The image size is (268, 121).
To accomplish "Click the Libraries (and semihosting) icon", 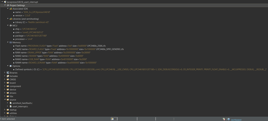I will pos(10,19).
